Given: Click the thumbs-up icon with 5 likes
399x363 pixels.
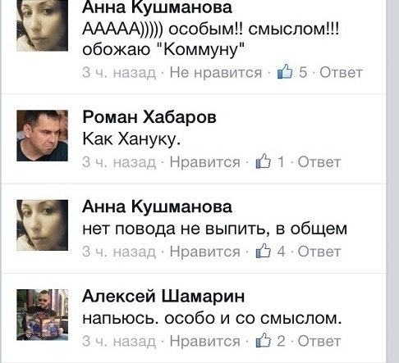Looking at the screenshot, I should 285,72.
